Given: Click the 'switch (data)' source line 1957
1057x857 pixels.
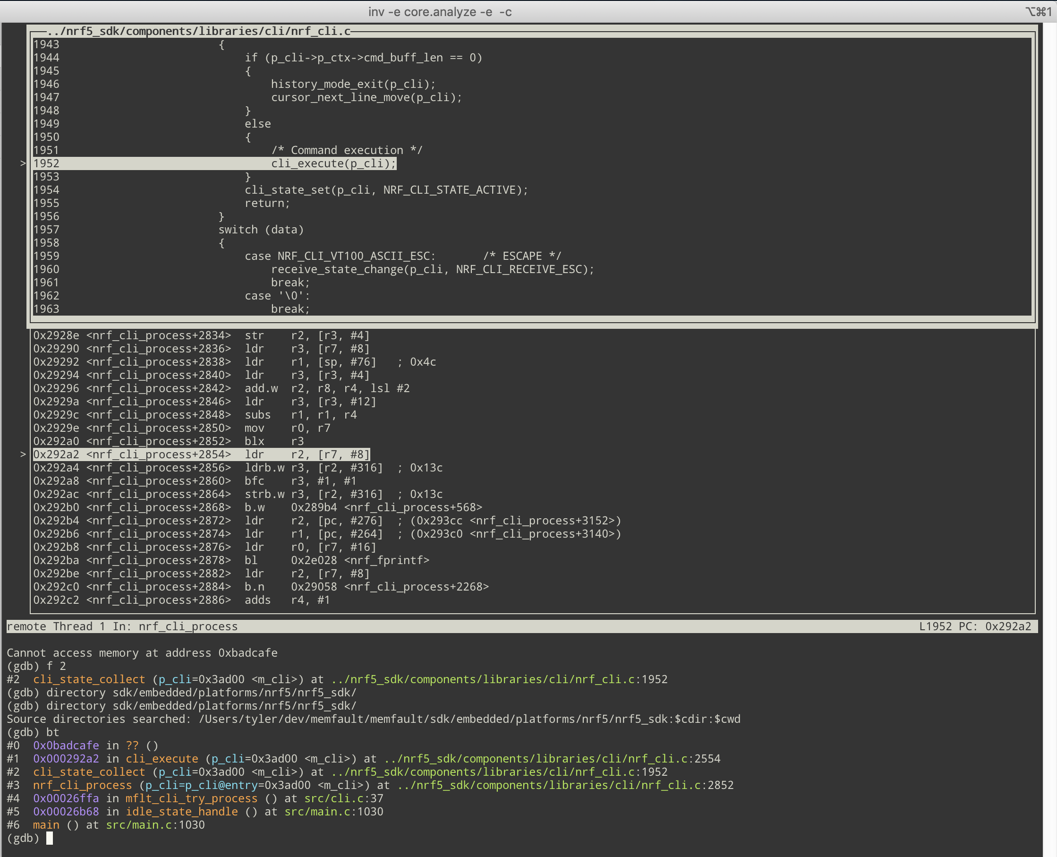Looking at the screenshot, I should coord(261,230).
